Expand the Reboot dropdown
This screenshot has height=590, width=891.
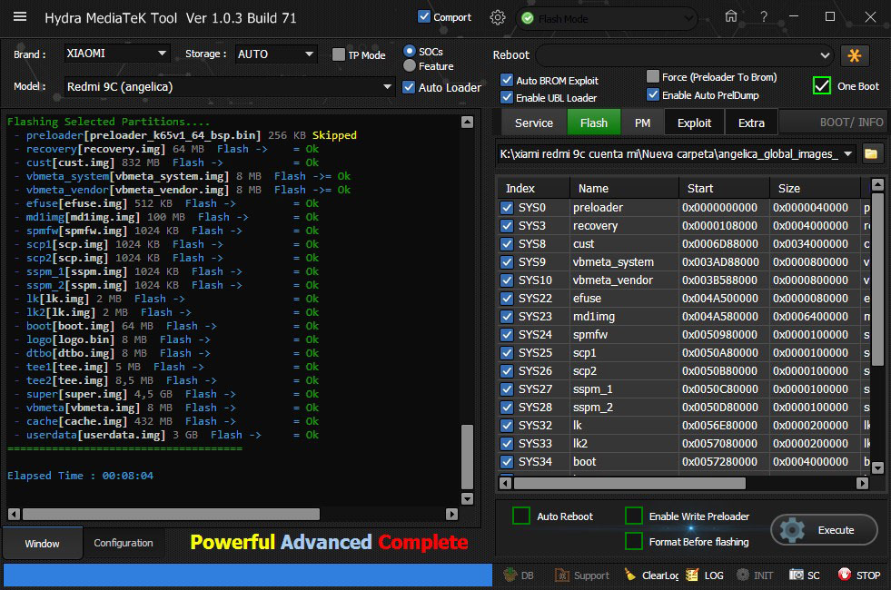pos(686,55)
